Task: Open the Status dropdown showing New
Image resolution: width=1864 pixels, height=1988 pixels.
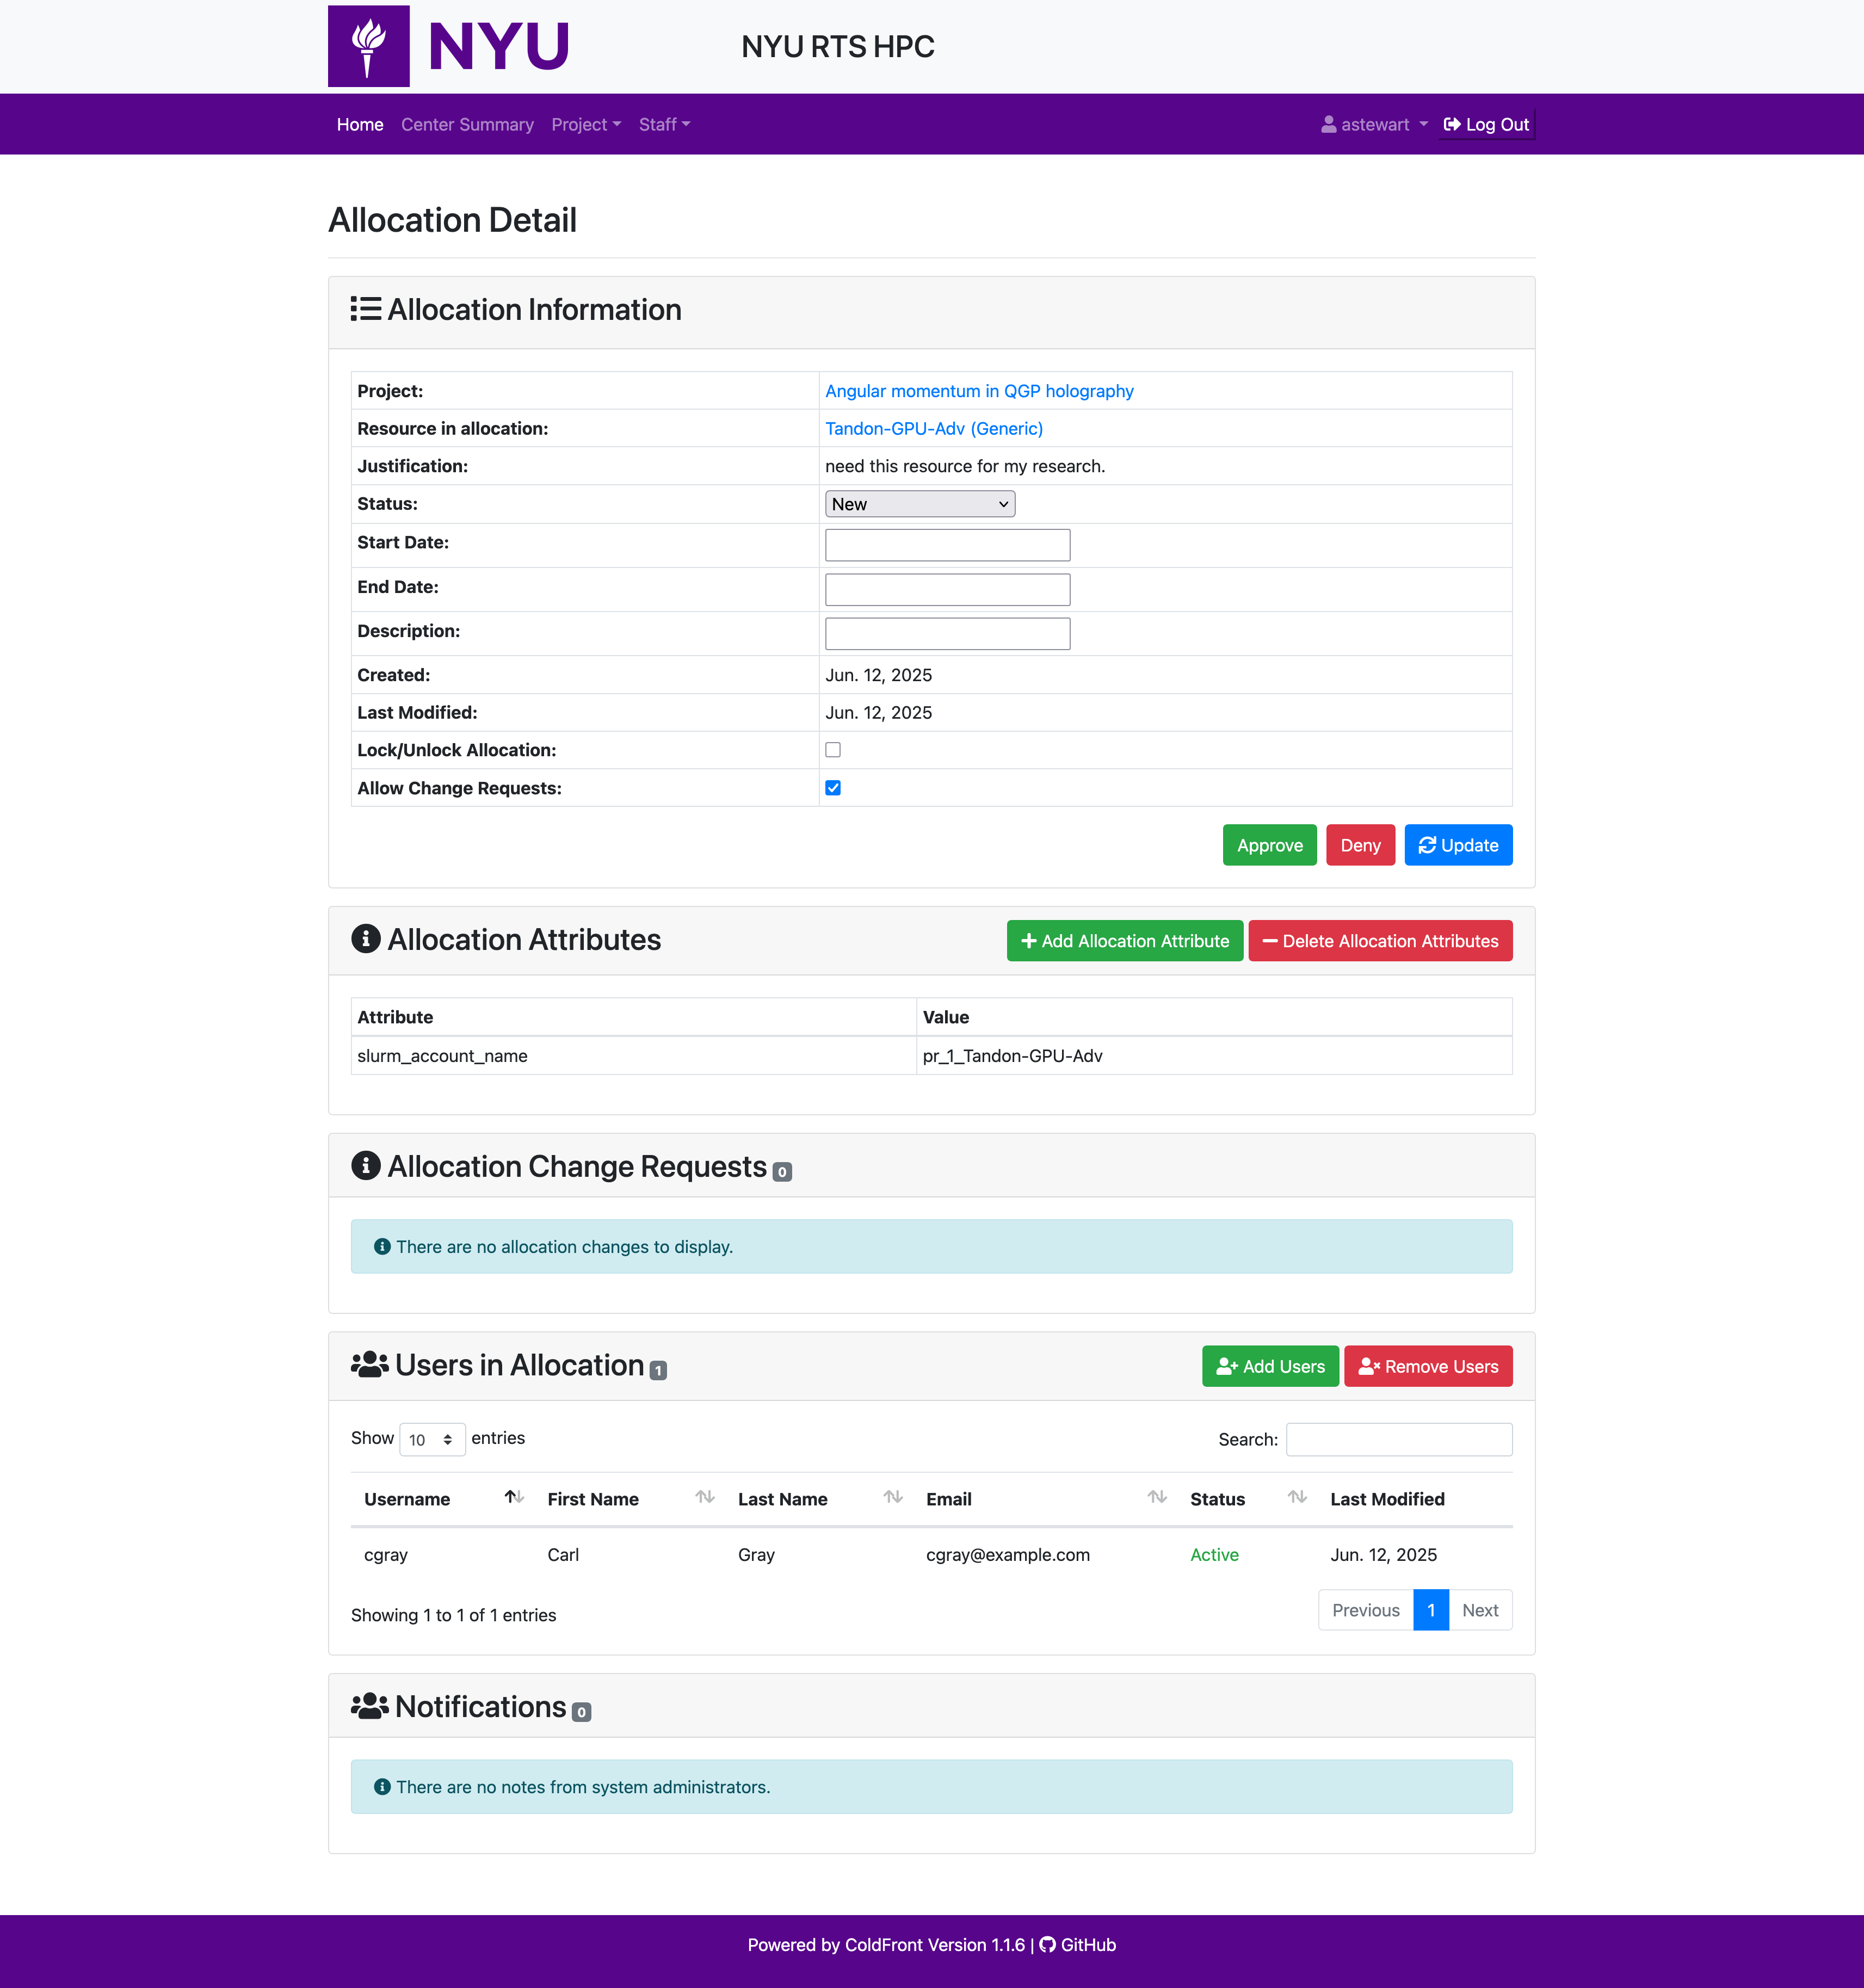Action: 919,504
